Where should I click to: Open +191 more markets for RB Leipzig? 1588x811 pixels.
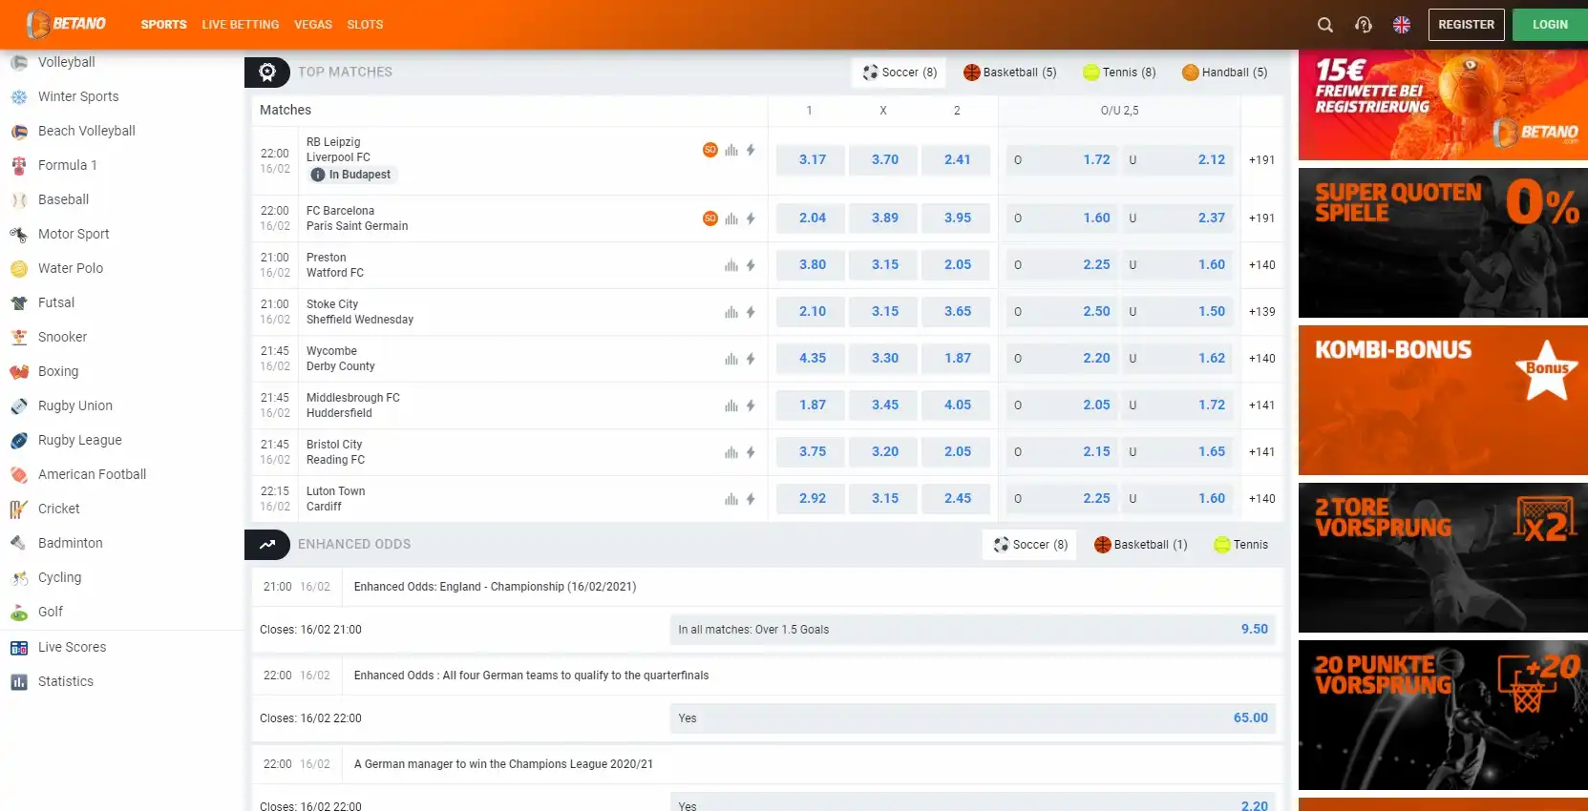[x=1261, y=160]
